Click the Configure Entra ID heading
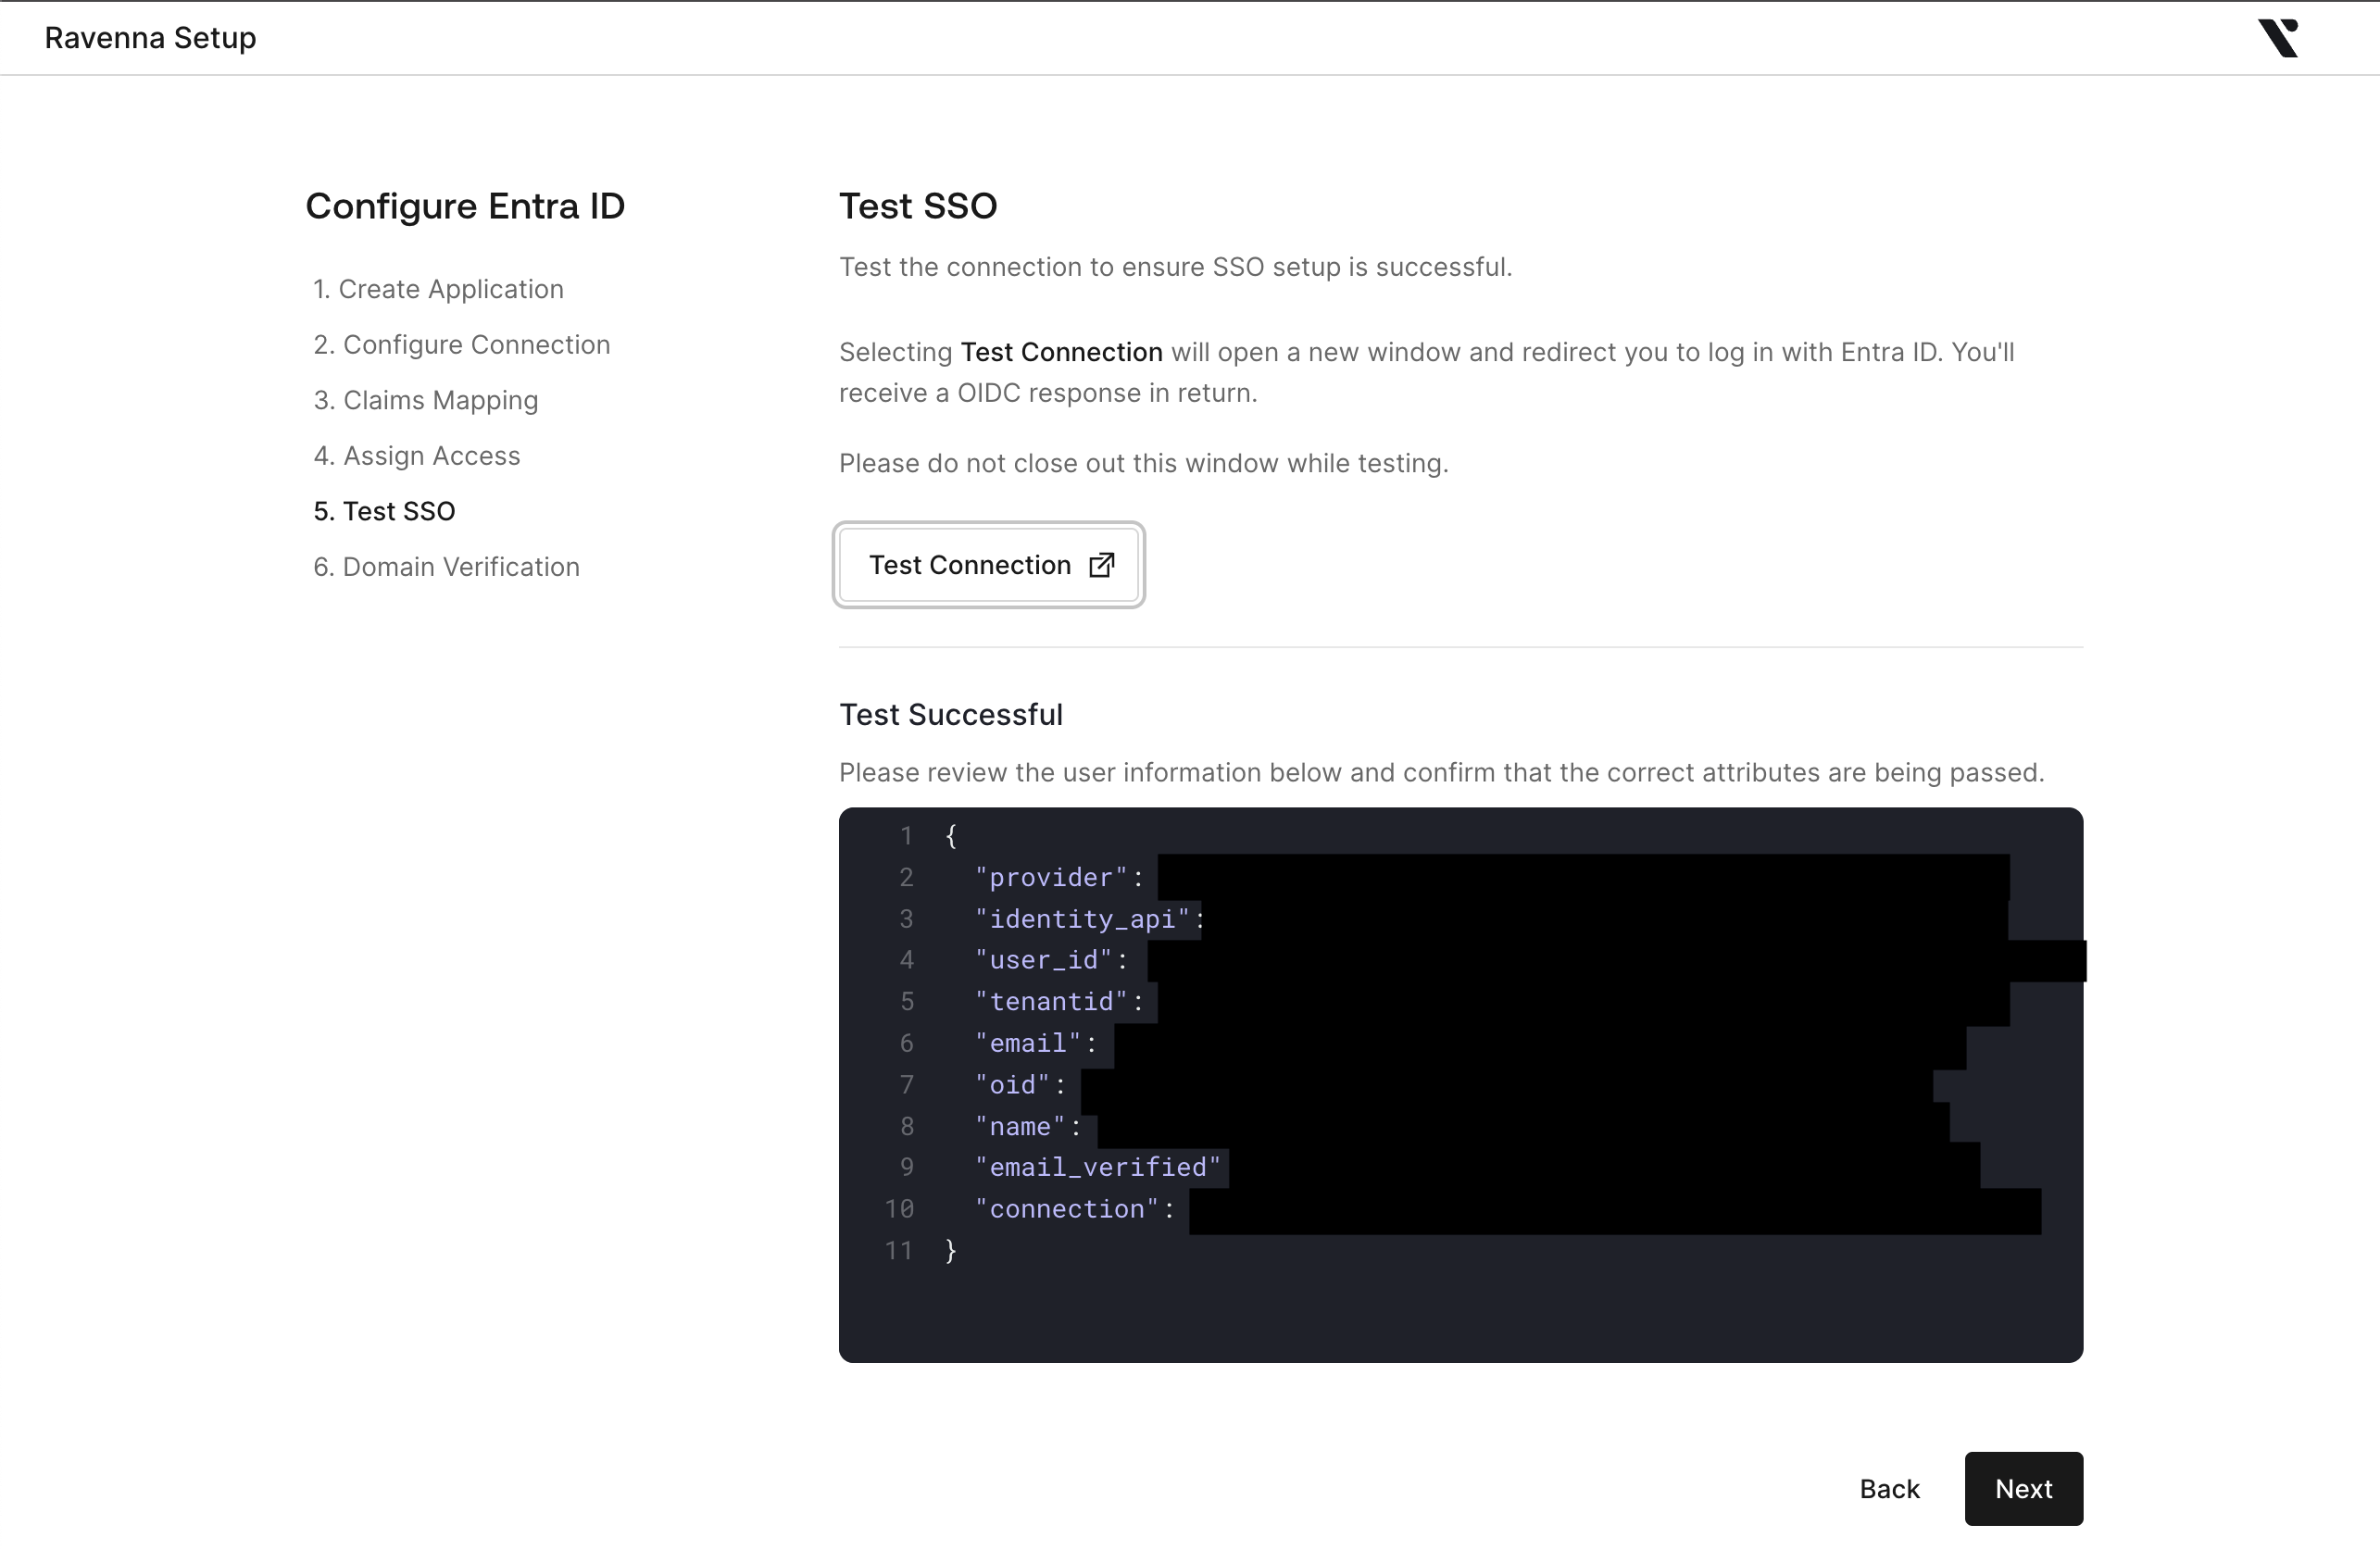 point(465,206)
